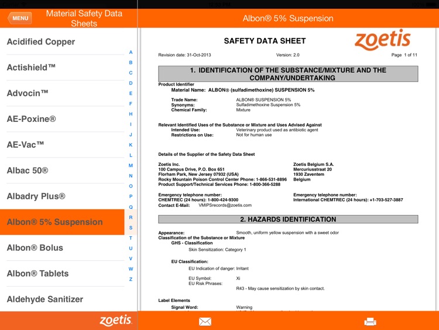
Task: Jump to index letter O
Action: [x=131, y=186]
